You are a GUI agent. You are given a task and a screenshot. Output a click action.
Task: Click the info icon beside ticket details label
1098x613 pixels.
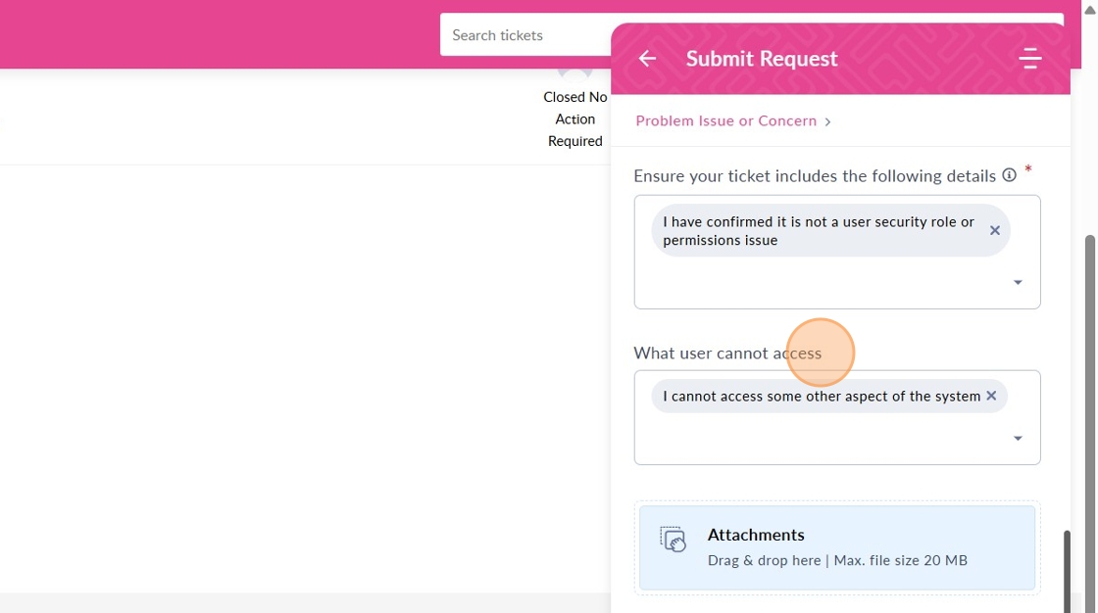[x=1009, y=175]
